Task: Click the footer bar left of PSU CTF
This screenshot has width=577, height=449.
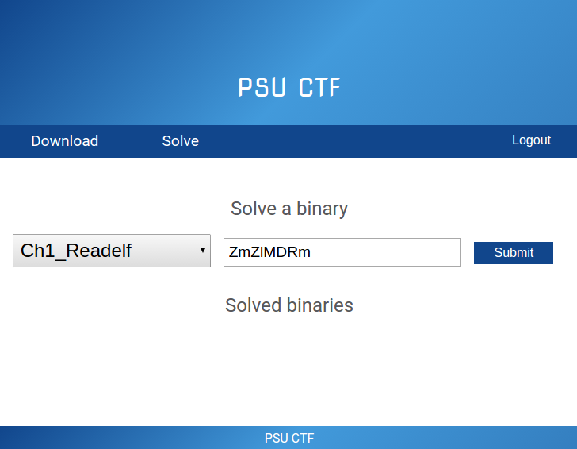Action: click(x=119, y=438)
